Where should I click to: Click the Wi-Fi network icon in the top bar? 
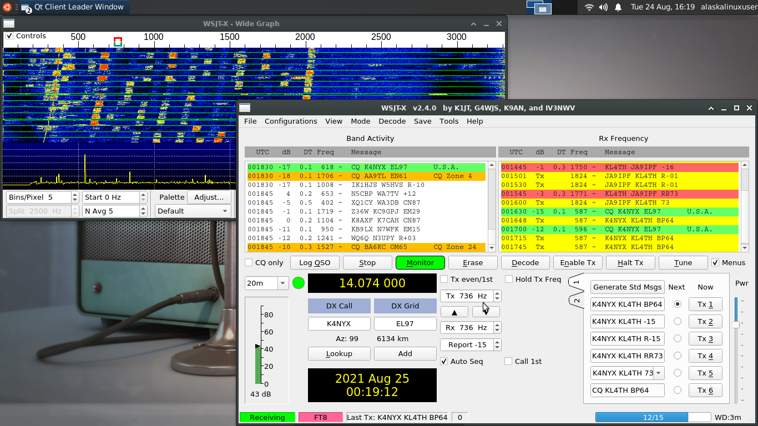pyautogui.click(x=589, y=7)
